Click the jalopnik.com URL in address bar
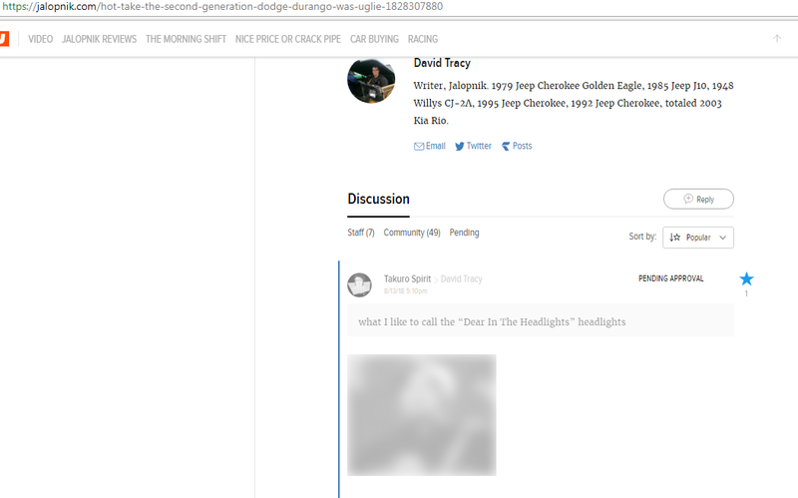This screenshot has width=798, height=498. click(x=222, y=7)
